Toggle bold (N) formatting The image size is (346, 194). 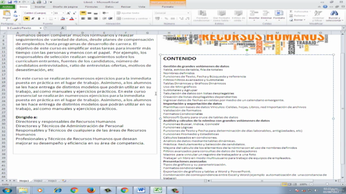coord(26,19)
